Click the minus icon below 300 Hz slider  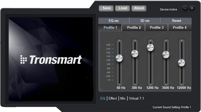135,84
